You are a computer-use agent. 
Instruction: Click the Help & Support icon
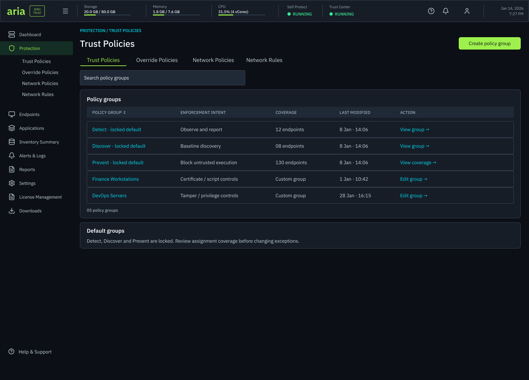pos(11,352)
